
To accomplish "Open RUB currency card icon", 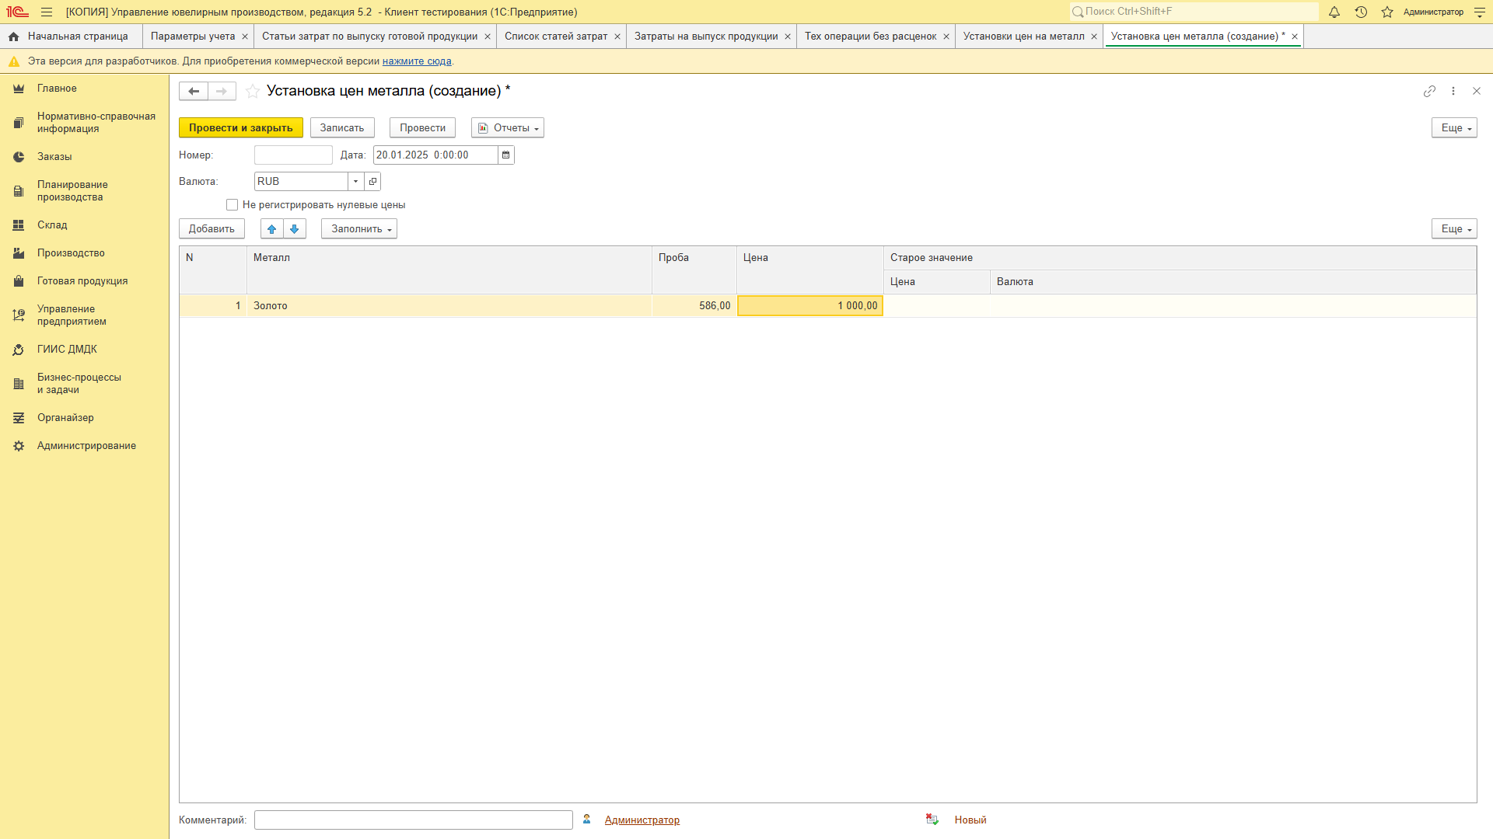I will [x=372, y=182].
